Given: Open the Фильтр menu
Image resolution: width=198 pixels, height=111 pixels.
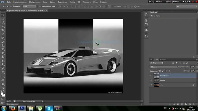Looking at the screenshot, I should [72, 2].
